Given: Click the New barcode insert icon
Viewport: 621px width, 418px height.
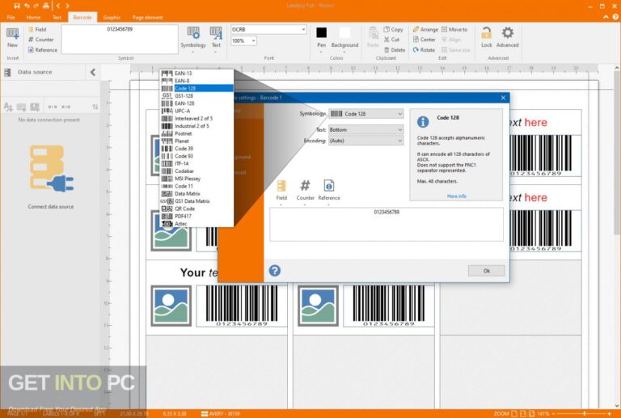Looking at the screenshot, I should tap(12, 38).
